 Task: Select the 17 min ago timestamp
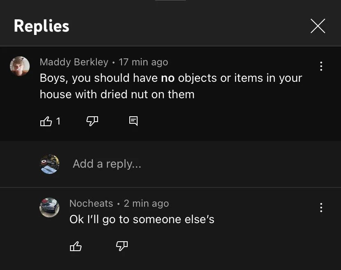pos(143,62)
